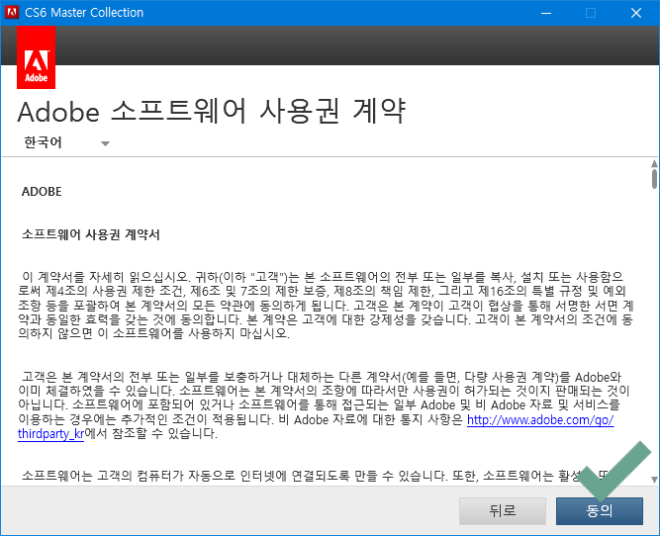Click the license text scrollbar thumb
Screen dimensions: 660x536
pyautogui.click(x=654, y=179)
